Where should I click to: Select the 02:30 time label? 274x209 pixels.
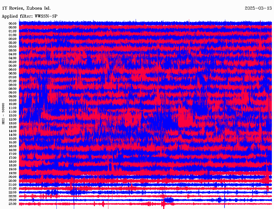tap(13, 43)
